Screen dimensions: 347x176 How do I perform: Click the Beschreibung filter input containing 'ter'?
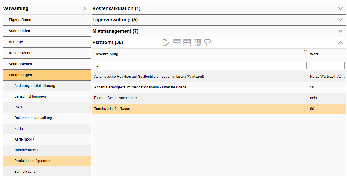tap(200, 65)
